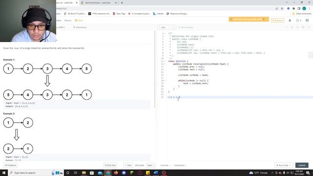Submit the solution
The image size is (313, 176).
[302, 165]
